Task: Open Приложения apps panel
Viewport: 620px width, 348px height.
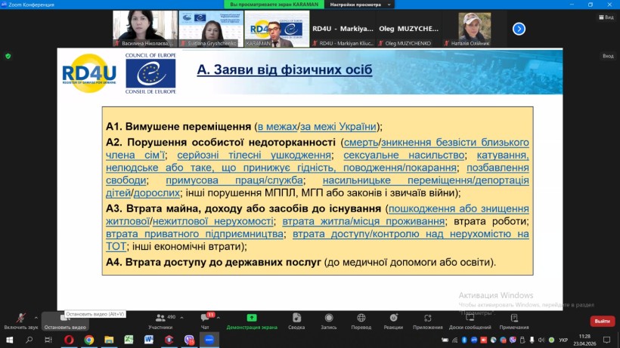Action: coord(428,321)
